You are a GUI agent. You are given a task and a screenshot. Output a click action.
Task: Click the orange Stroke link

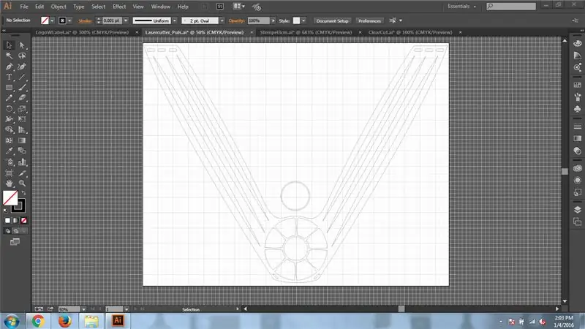coord(85,21)
